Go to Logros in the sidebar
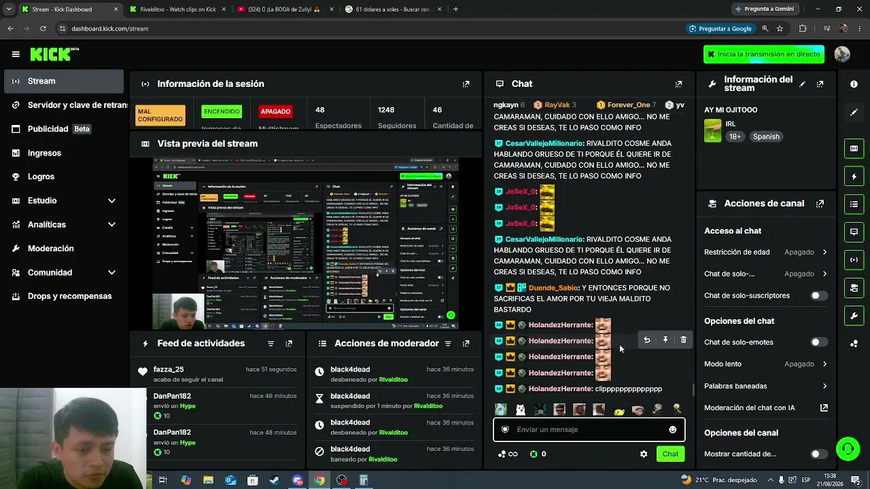 [x=65, y=177]
